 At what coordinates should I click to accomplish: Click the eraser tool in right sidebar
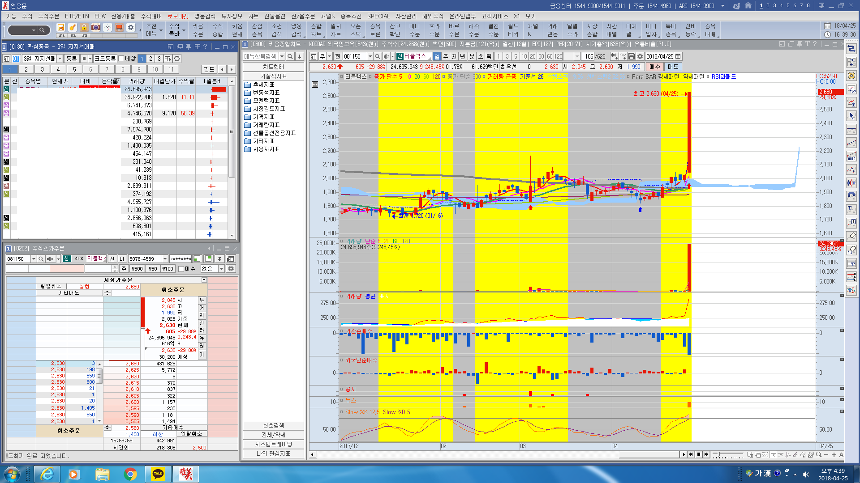pos(851,236)
